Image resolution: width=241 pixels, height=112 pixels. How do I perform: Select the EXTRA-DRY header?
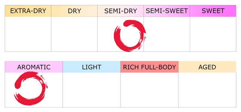[x=28, y=11]
